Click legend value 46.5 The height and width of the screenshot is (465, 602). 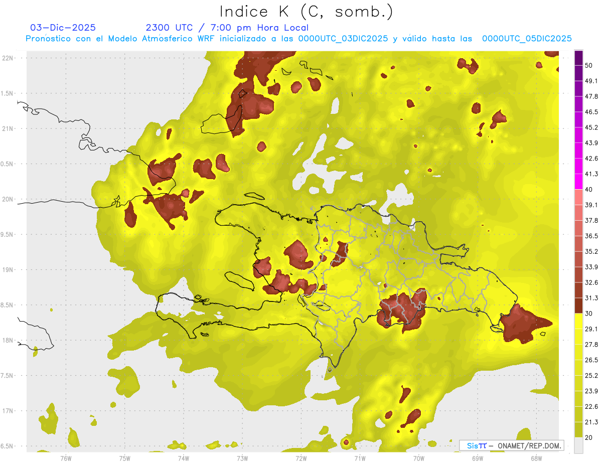click(x=591, y=112)
